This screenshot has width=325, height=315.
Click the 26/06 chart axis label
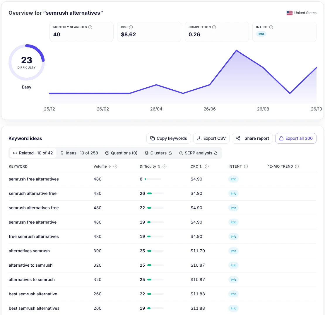point(210,109)
